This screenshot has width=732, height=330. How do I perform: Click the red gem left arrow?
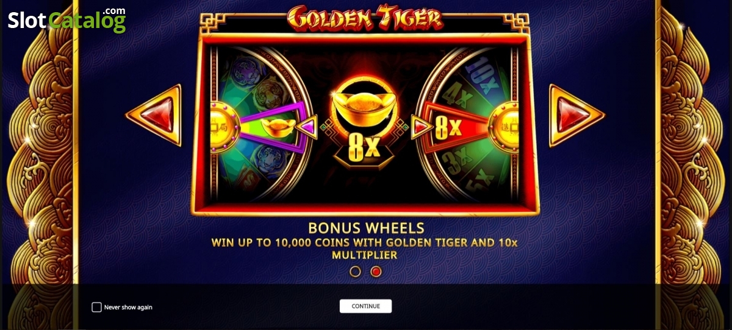coord(157,115)
